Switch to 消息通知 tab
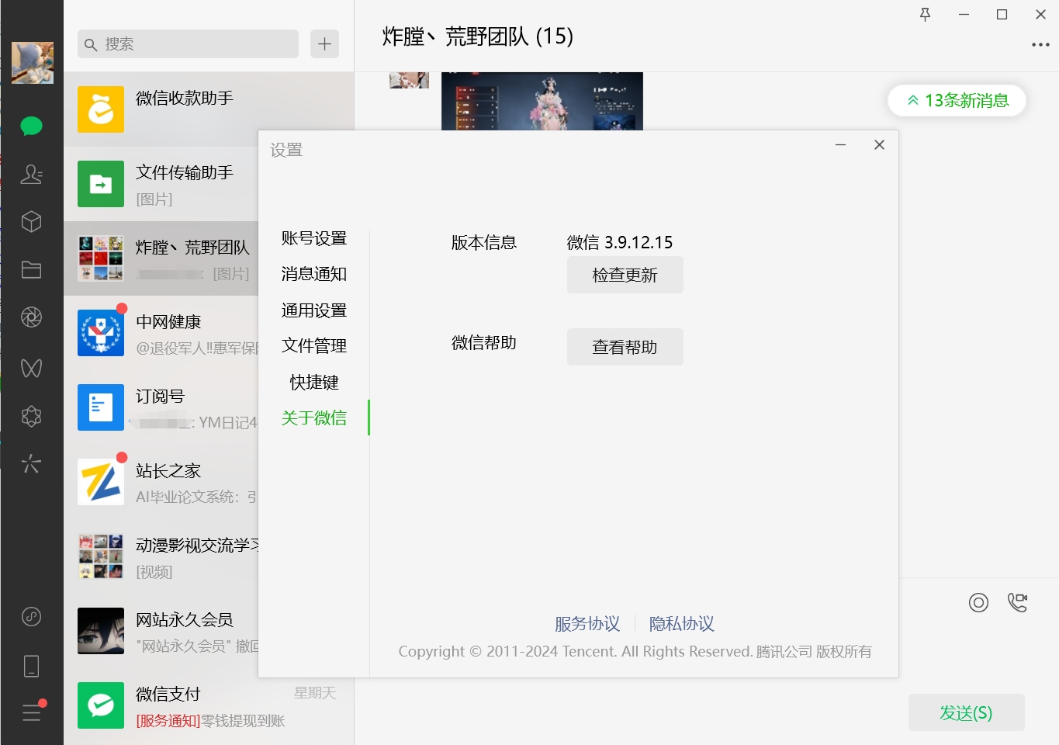The image size is (1059, 745). [x=314, y=274]
